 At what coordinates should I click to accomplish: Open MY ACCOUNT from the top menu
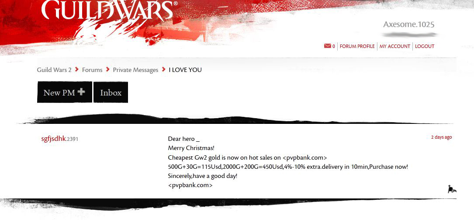(395, 47)
